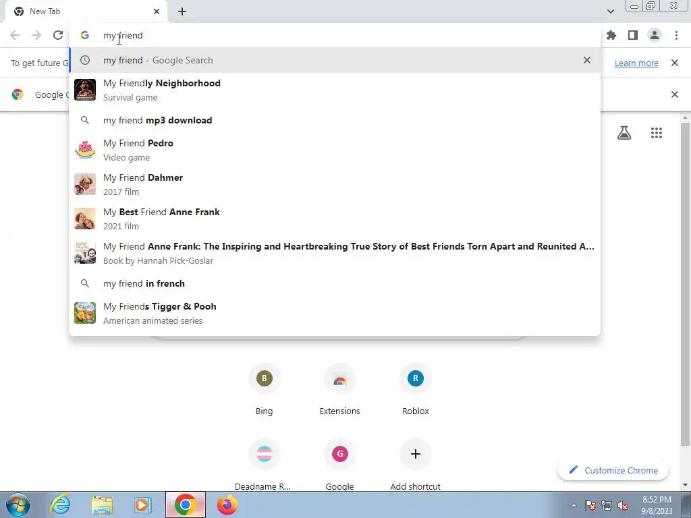Choose the Hannah Pick-Goslar book suggestion
Image resolution: width=691 pixels, height=518 pixels.
pyautogui.click(x=335, y=253)
